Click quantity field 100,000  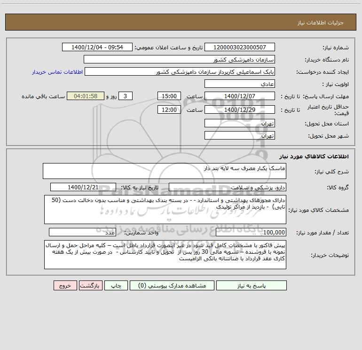(251, 232)
